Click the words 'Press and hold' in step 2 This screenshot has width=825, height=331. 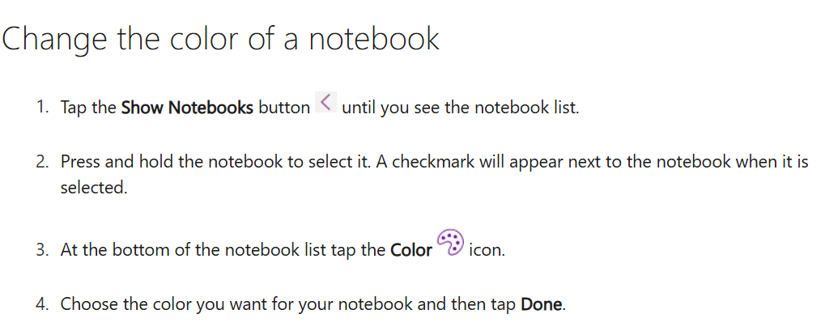pyautogui.click(x=113, y=161)
